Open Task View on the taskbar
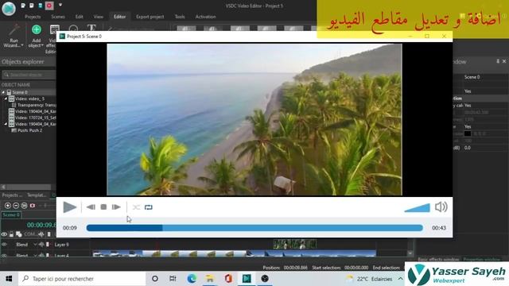This screenshot has height=286, width=509. coord(173,279)
